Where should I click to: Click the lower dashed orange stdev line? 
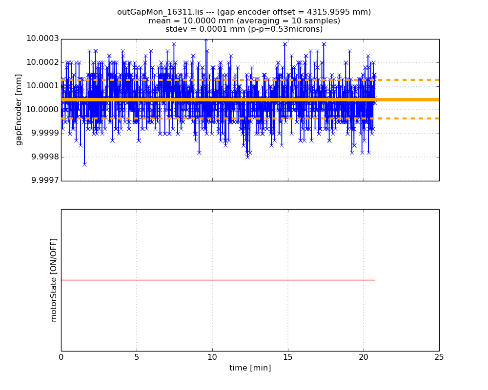click(407, 118)
